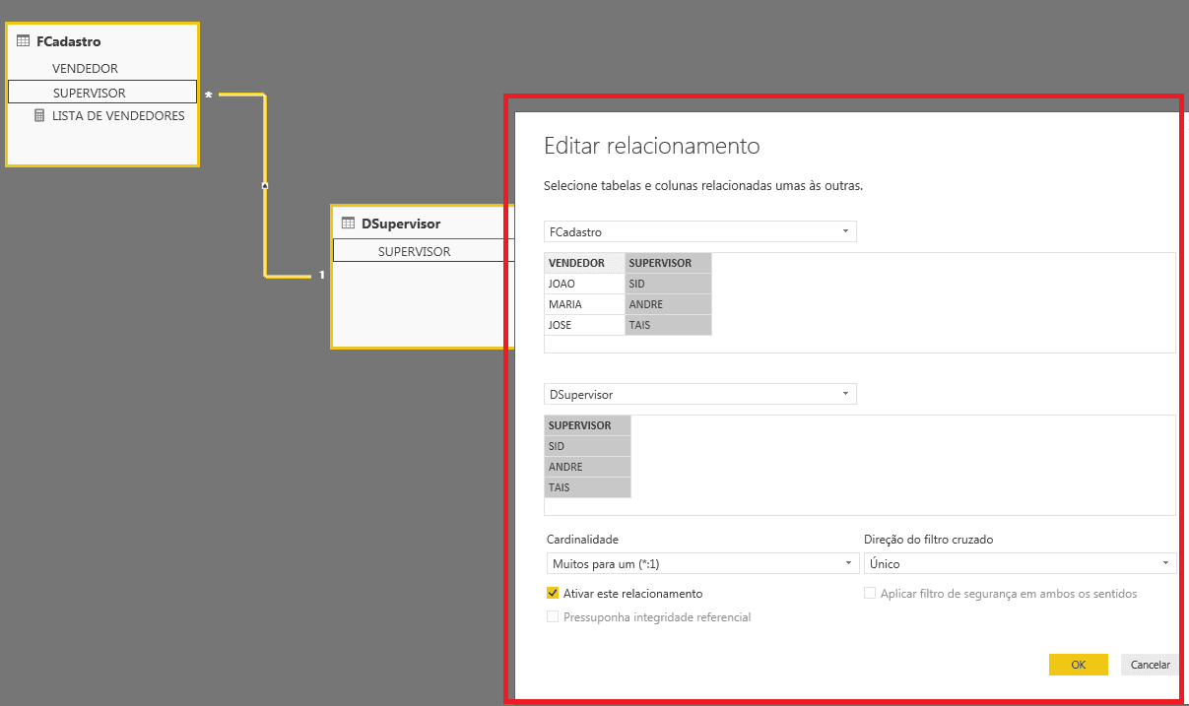Select the filter direction arrow on the relationship line
The height and width of the screenshot is (706, 1189).
[265, 185]
